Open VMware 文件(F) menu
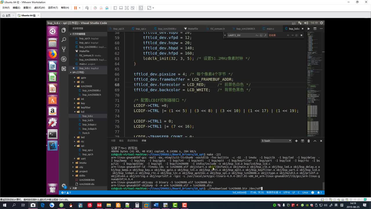The width and height of the screenshot is (371, 209). pos(6,8)
